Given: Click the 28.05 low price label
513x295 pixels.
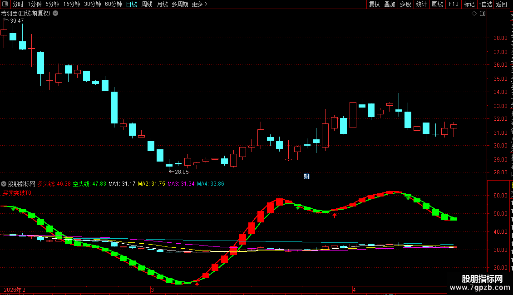Looking at the screenshot, I should 182,172.
